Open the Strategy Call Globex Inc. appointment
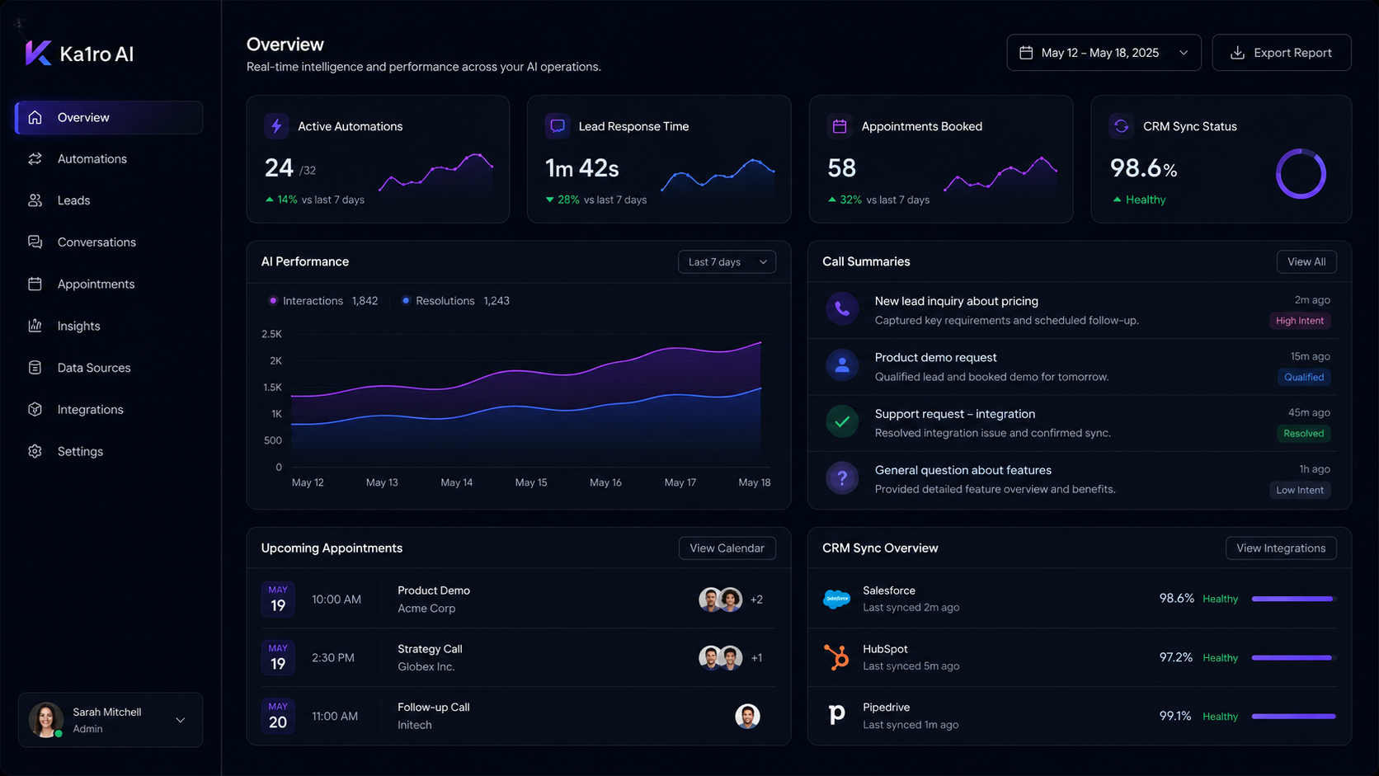Screen dimensions: 1379x776 (x=518, y=657)
